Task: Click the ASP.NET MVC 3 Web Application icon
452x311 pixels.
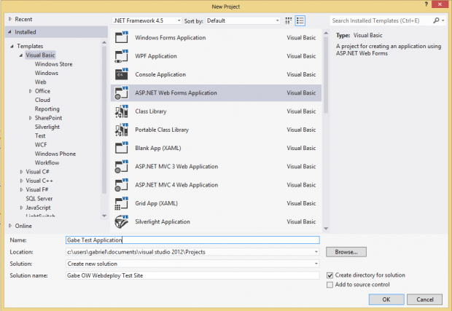Action: [x=121, y=167]
